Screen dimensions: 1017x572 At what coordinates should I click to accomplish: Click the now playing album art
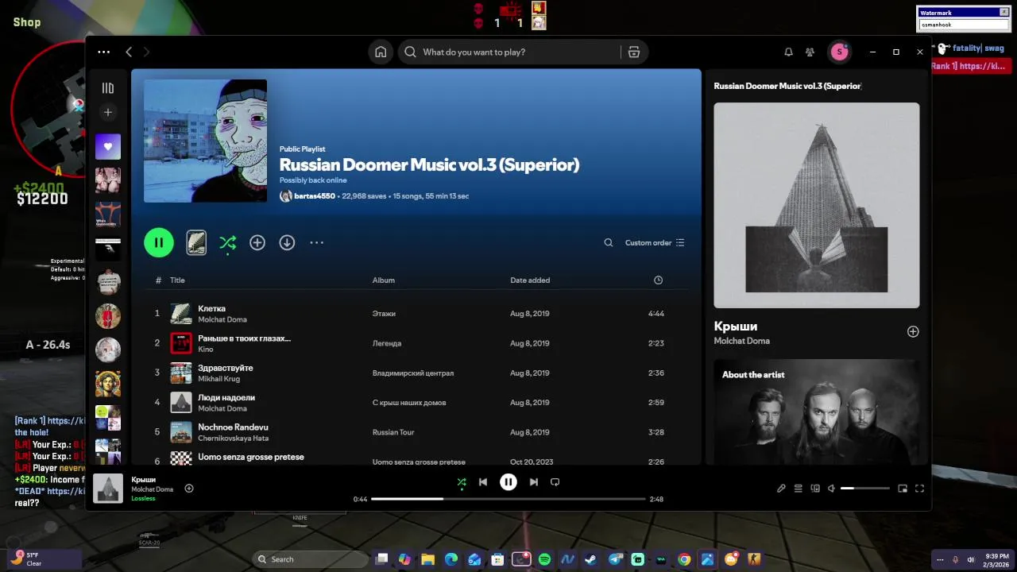tap(108, 489)
